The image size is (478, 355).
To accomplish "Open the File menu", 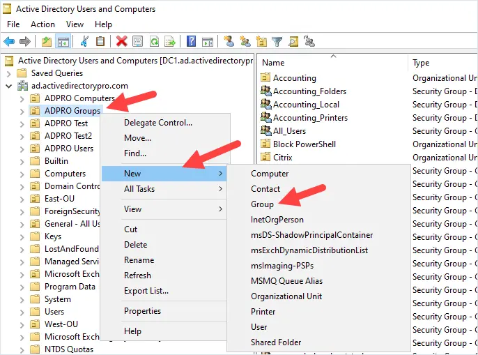I will [13, 24].
